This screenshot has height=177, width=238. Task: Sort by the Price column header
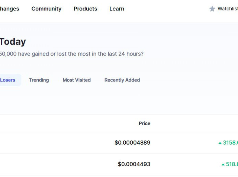(x=144, y=123)
